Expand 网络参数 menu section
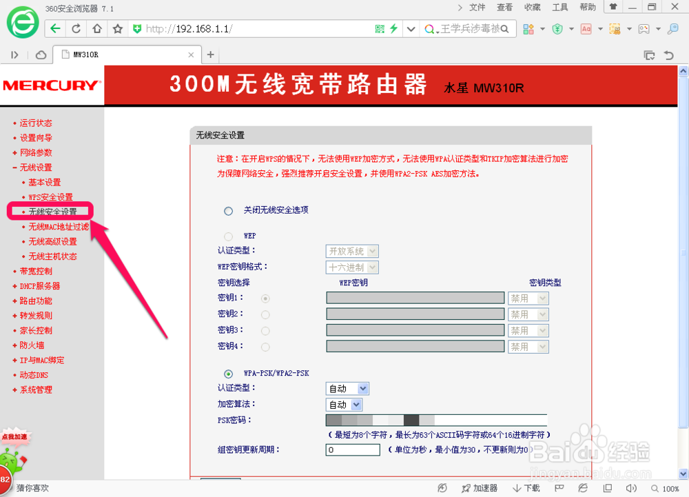The width and height of the screenshot is (689, 497). tap(36, 152)
